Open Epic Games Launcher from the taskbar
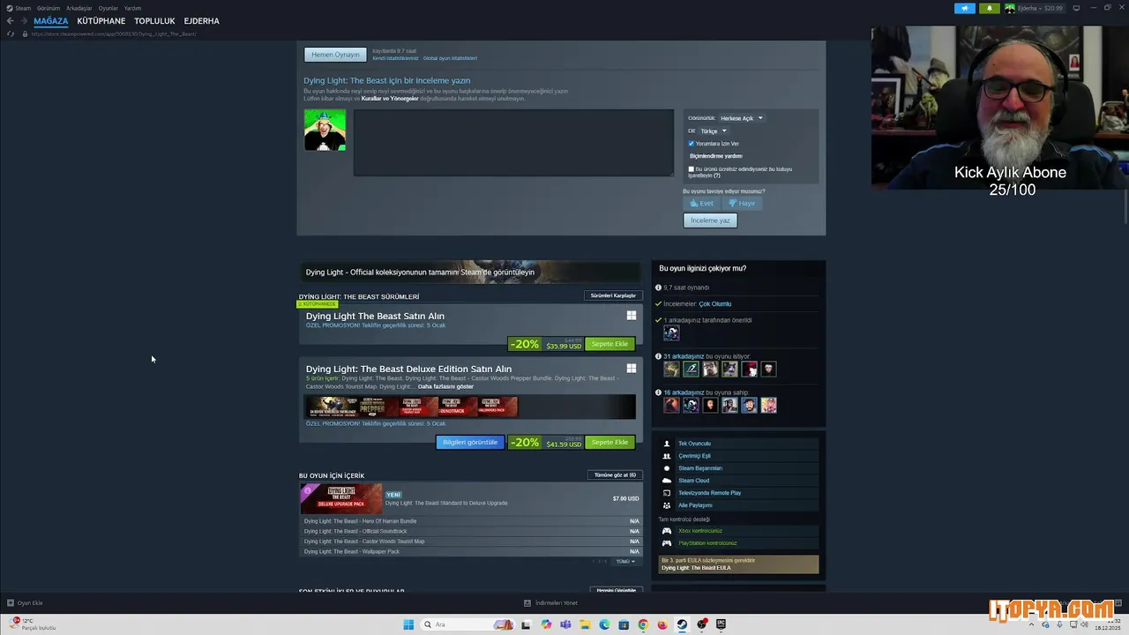The image size is (1129, 635). 721,624
